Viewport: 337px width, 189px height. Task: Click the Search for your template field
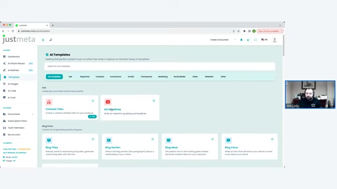160,66
